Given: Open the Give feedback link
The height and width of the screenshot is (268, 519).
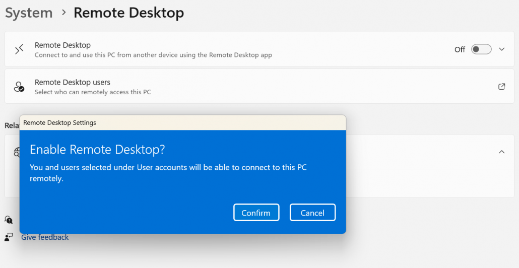Looking at the screenshot, I should tap(45, 237).
